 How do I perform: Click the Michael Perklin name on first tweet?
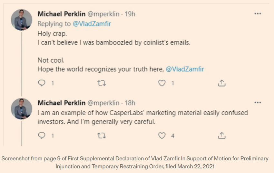click(62, 14)
